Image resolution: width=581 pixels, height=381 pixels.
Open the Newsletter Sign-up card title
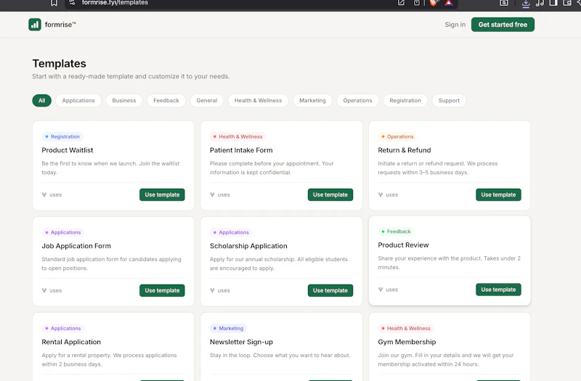(x=241, y=342)
